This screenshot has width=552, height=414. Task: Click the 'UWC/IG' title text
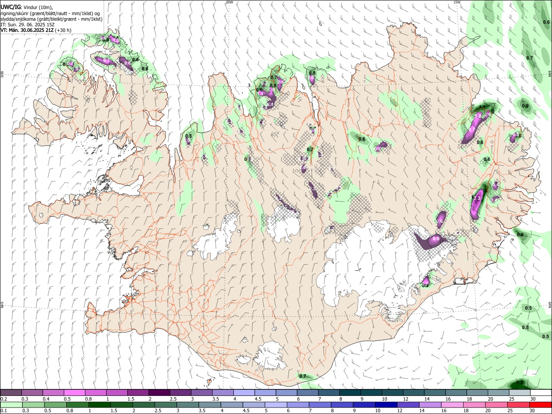coord(10,7)
